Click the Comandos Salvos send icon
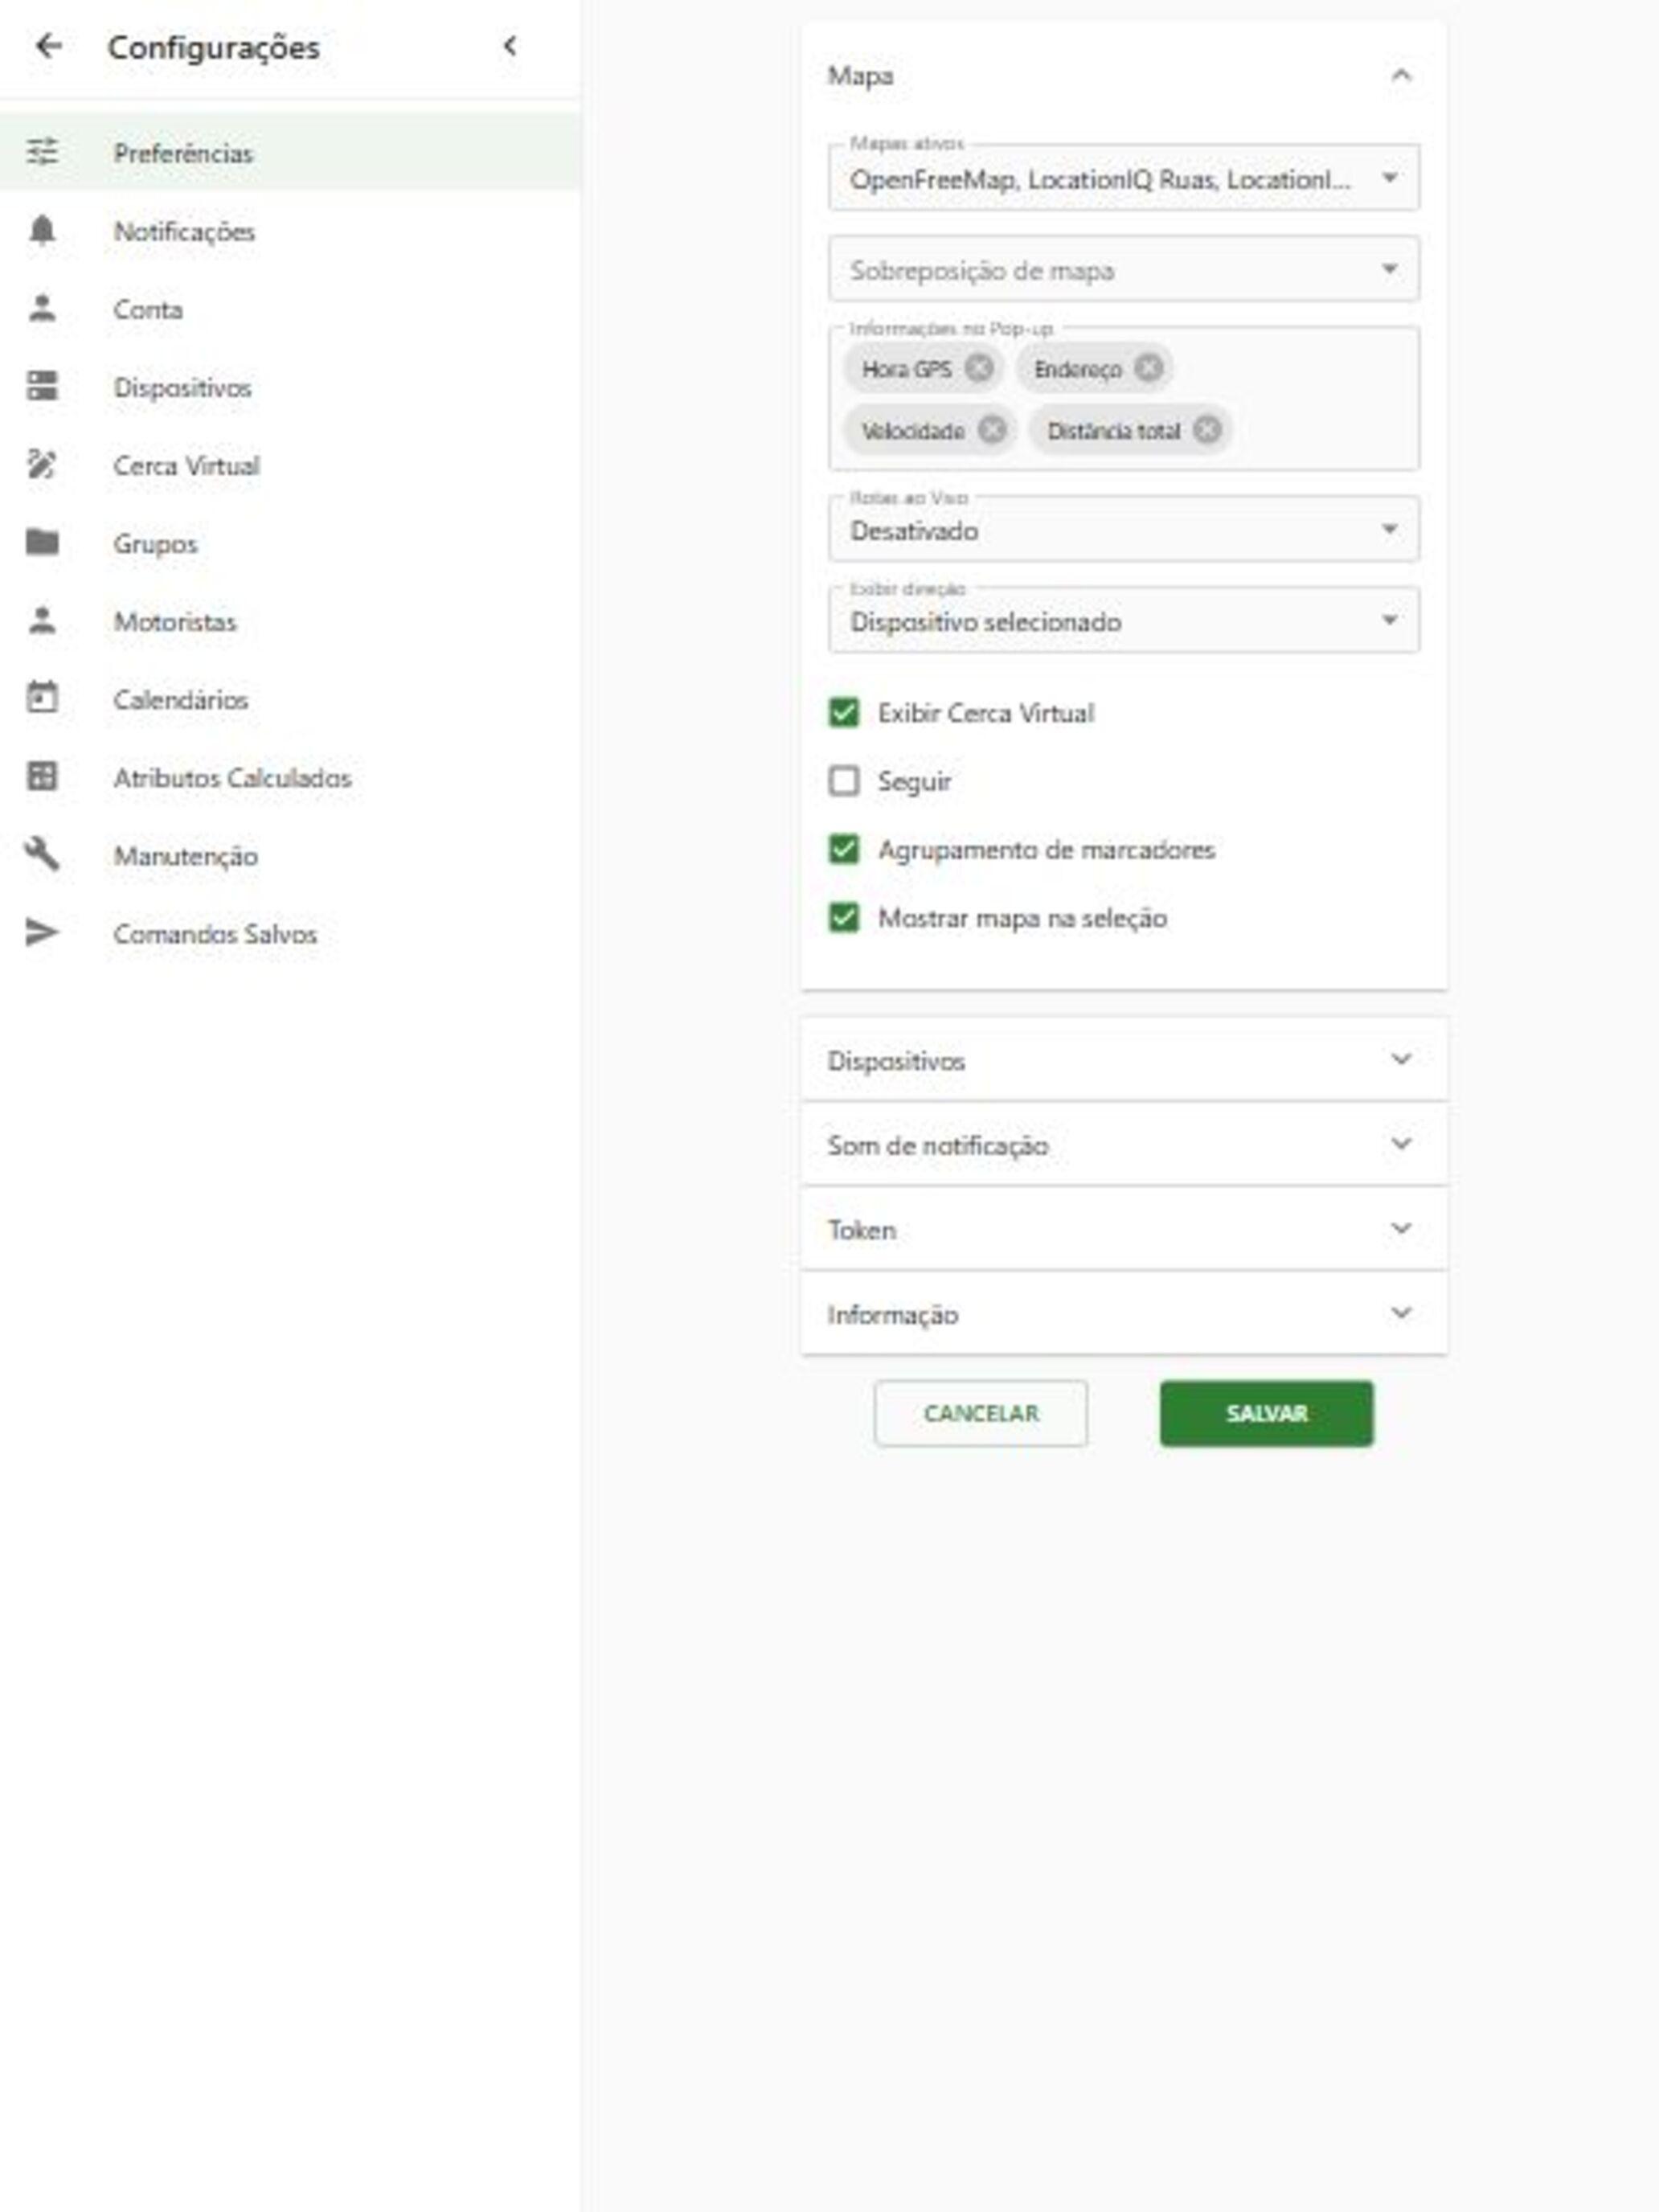Image resolution: width=1659 pixels, height=2212 pixels. tap(42, 932)
